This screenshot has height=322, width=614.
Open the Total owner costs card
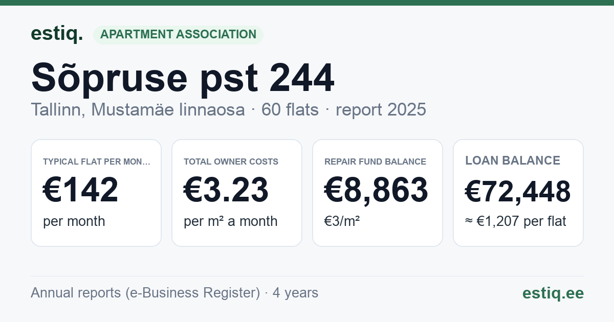[237, 193]
